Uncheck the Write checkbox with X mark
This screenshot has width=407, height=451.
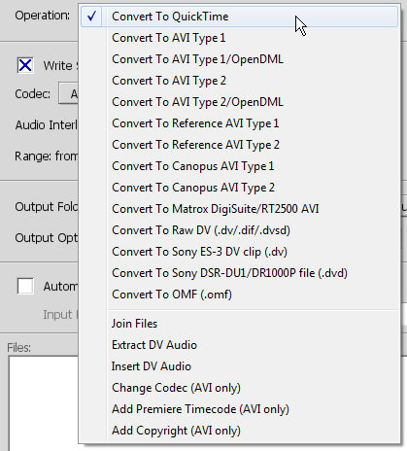point(25,65)
